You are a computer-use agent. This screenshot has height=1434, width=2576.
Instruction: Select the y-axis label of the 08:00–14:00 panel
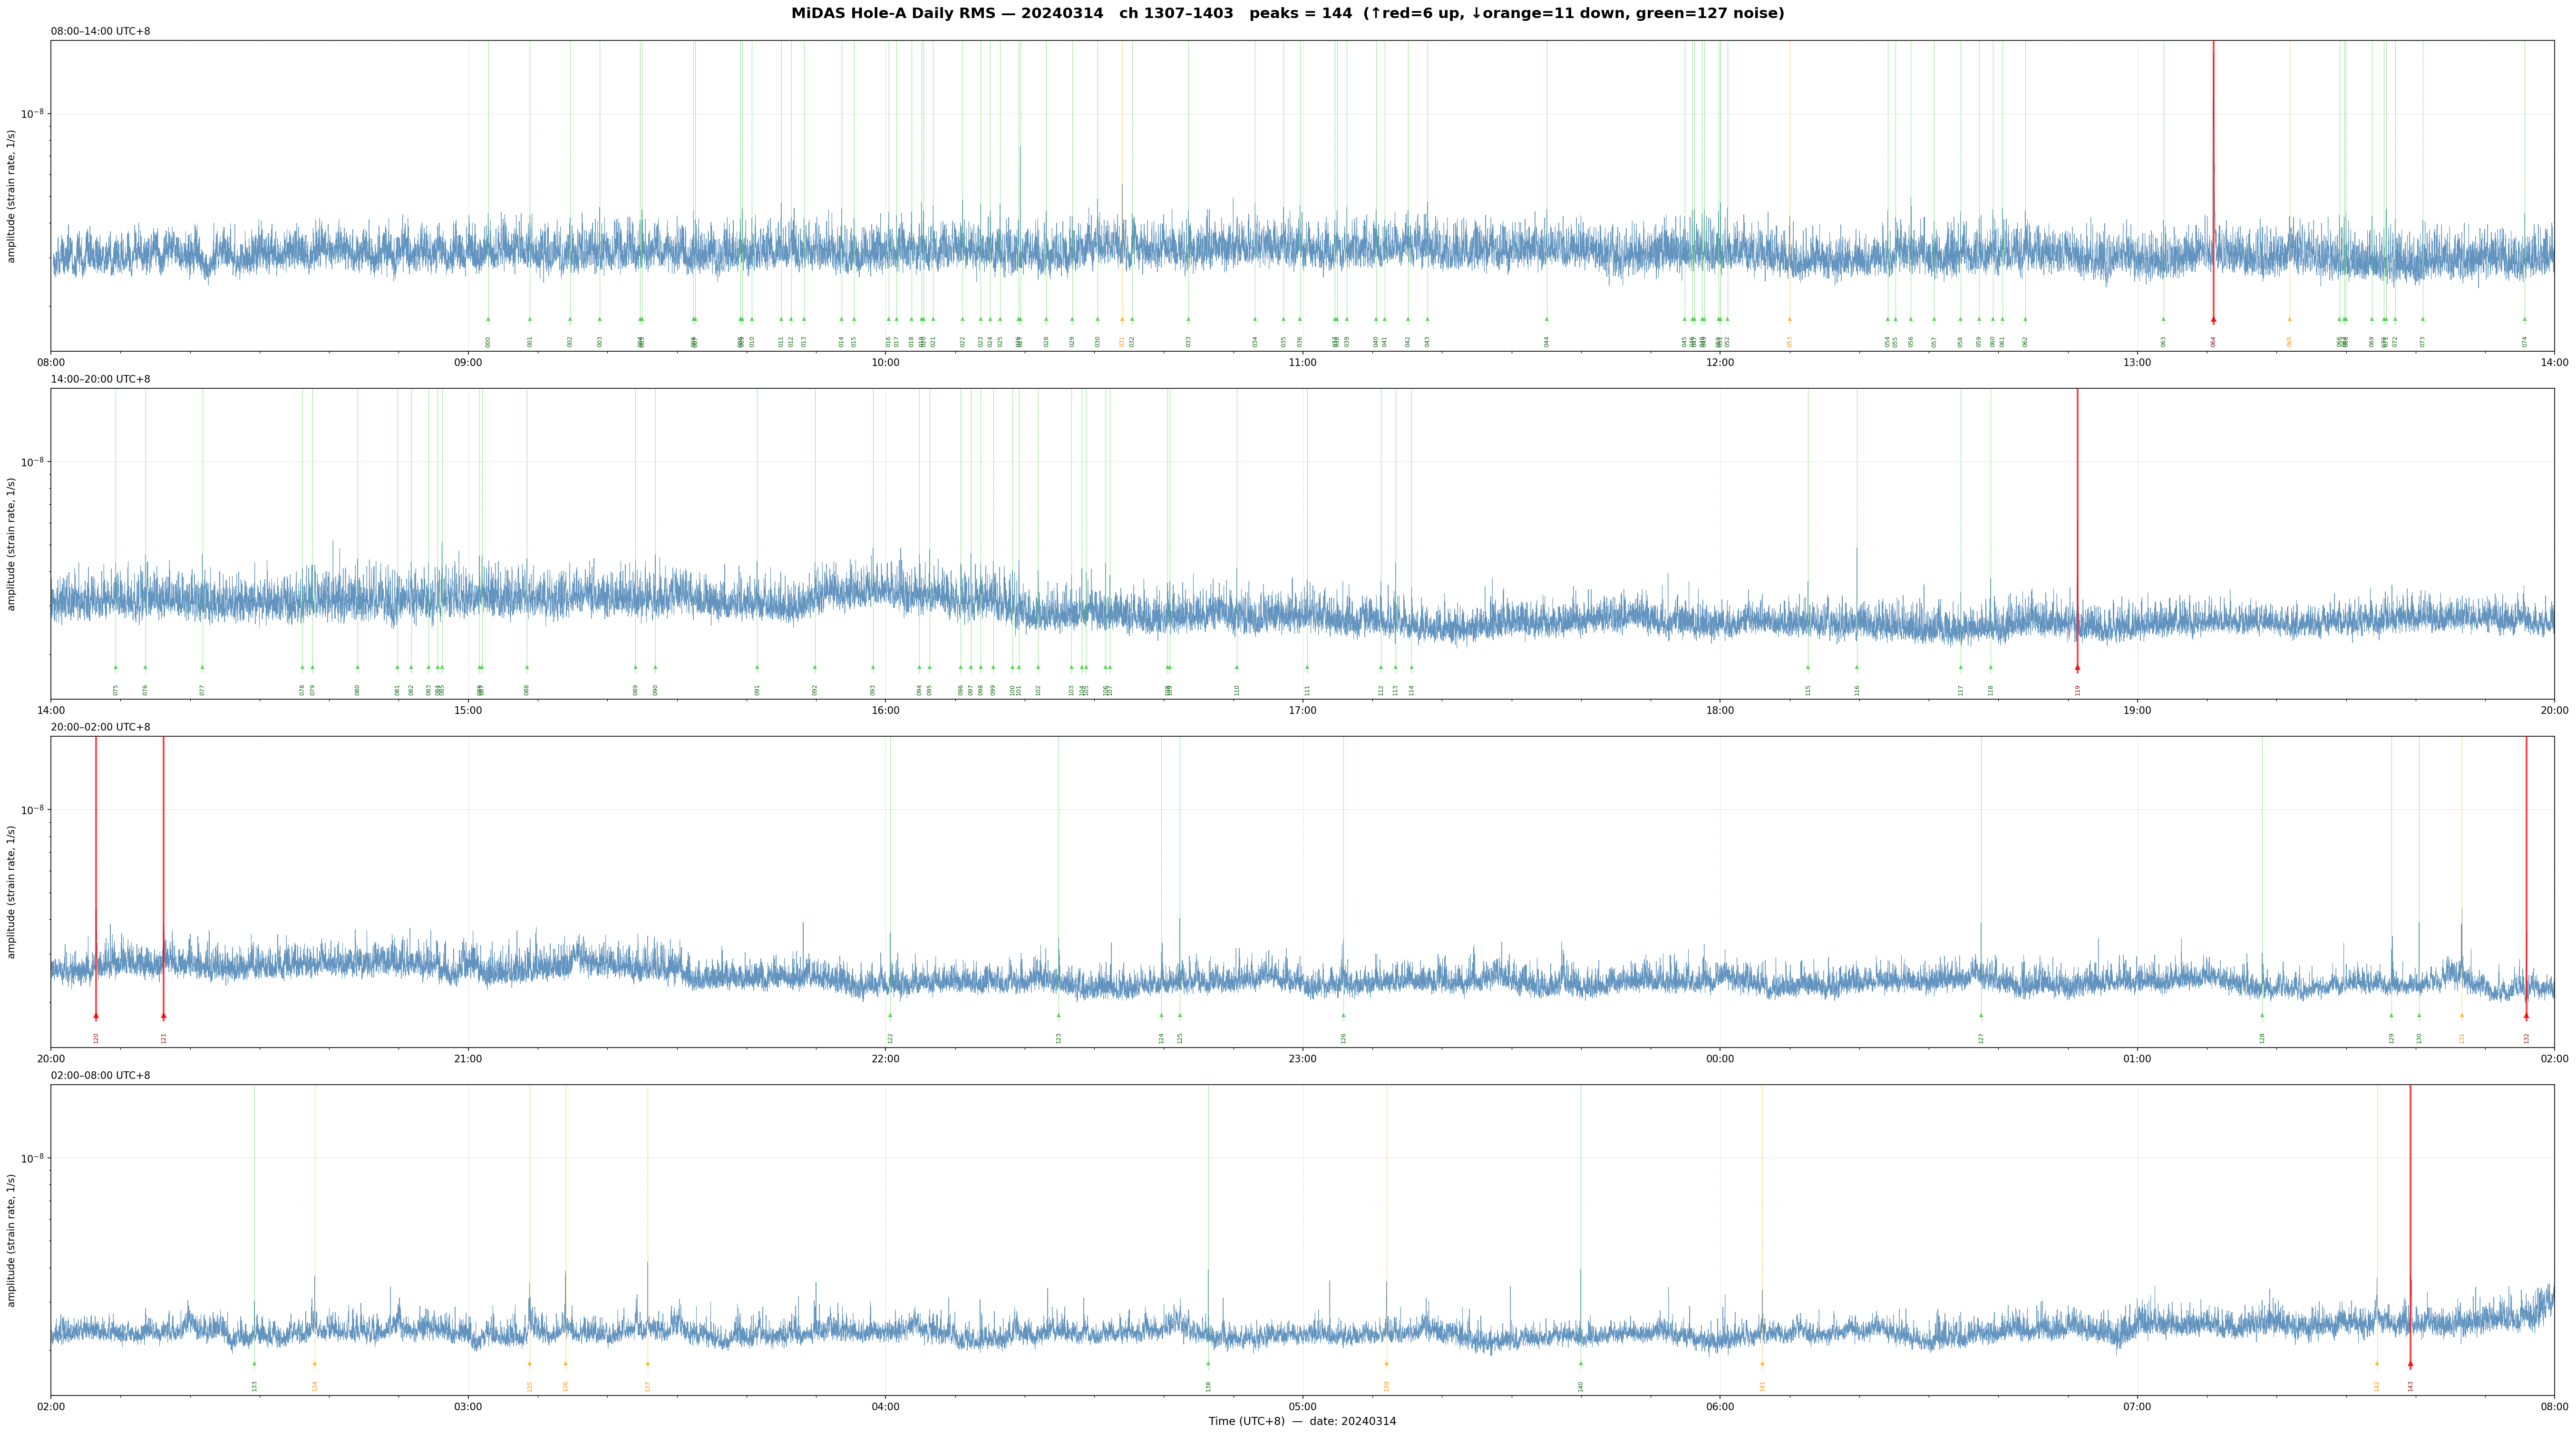[x=11, y=196]
